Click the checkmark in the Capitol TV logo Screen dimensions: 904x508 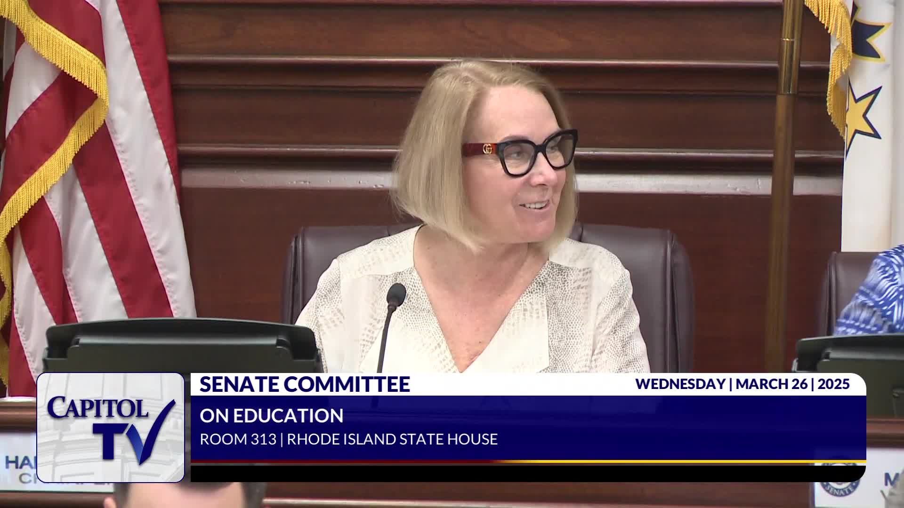[x=153, y=433]
